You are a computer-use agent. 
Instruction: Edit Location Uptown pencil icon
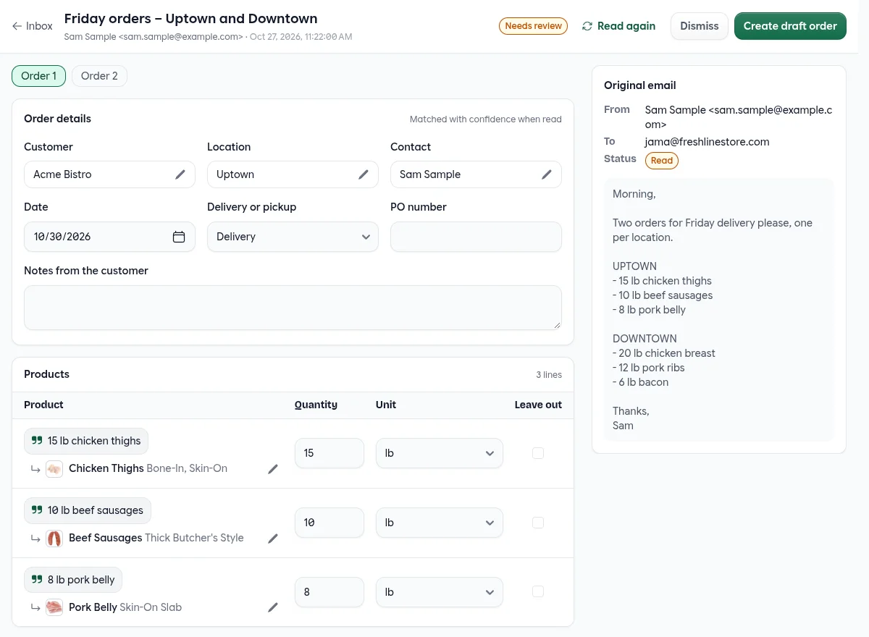tap(364, 174)
